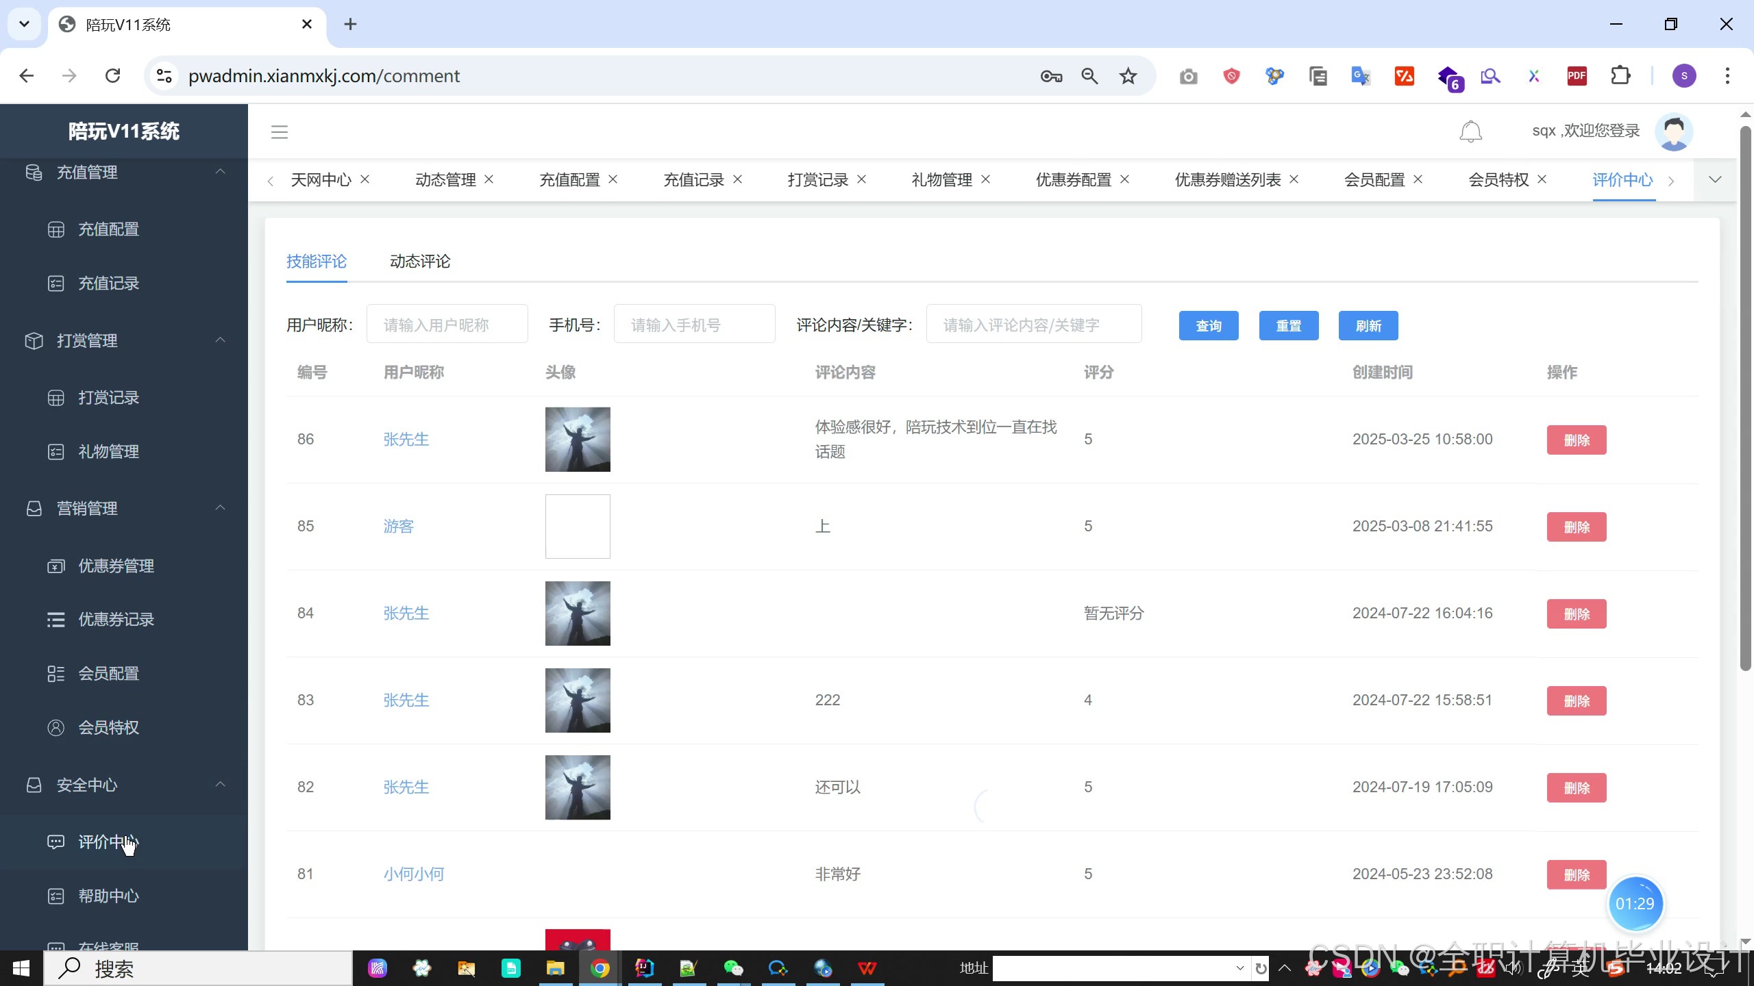This screenshot has height=986, width=1754.
Task: Open the notification bell
Action: (x=1470, y=131)
